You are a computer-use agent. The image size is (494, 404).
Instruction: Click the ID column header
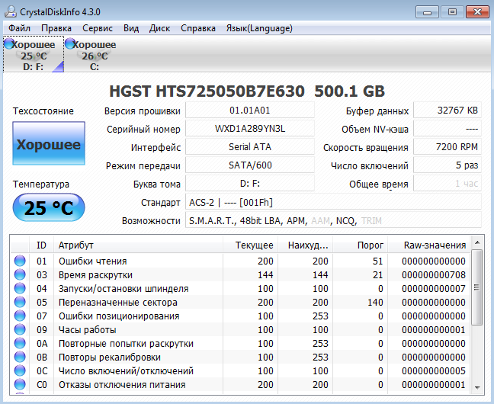41,245
